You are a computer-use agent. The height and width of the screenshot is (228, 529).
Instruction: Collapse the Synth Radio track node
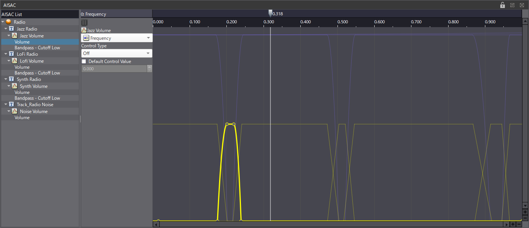click(6, 79)
